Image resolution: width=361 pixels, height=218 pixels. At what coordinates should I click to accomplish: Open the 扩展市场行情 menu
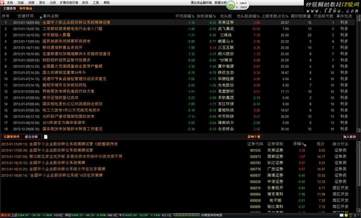pos(69,3)
